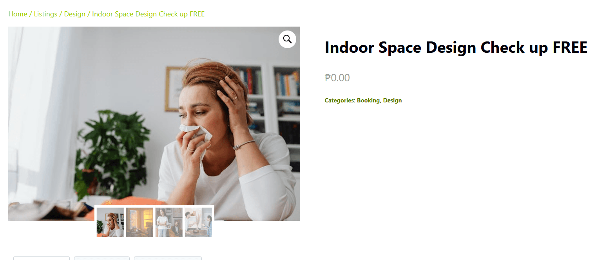Image resolution: width=596 pixels, height=260 pixels.
Task: Open the Design category link beside Booking
Action: pyautogui.click(x=392, y=100)
